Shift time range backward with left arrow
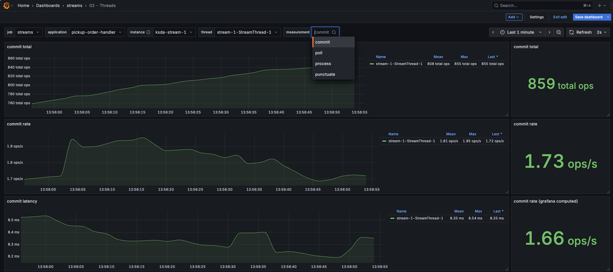This screenshot has height=272, width=613. click(493, 32)
